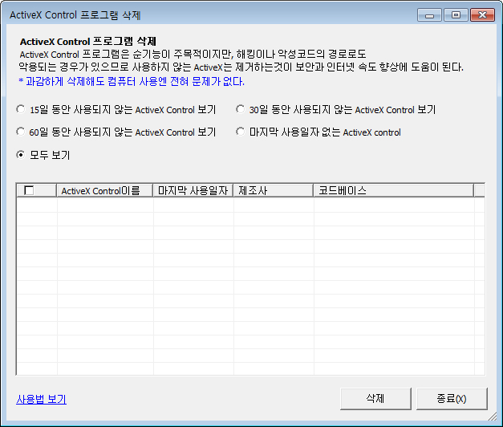This screenshot has height=427, width=503.
Task: Sort by ActiveX Control이름 column header
Action: pos(104,190)
